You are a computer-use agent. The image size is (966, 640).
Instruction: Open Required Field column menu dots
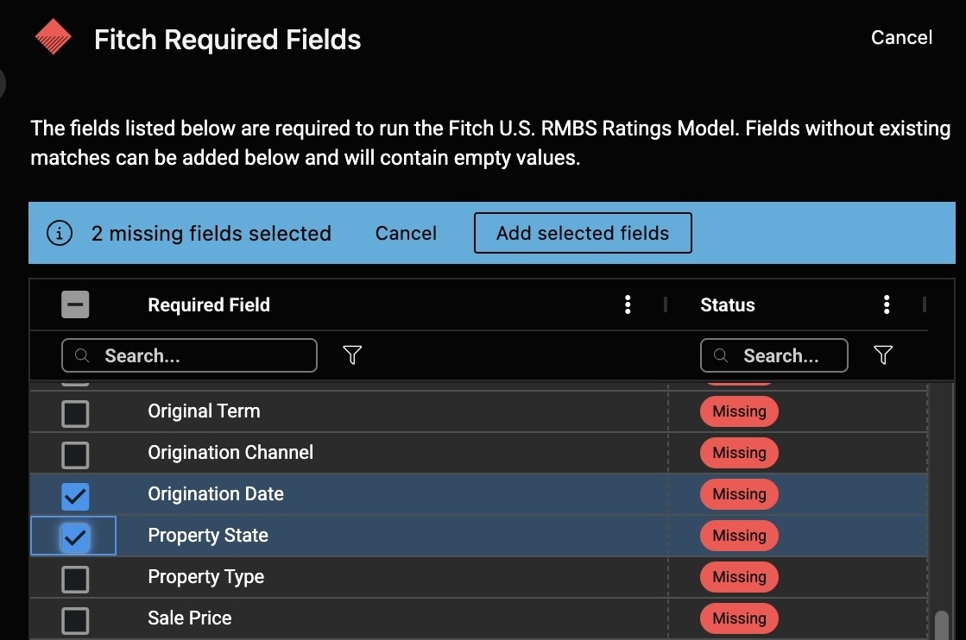[x=628, y=304]
